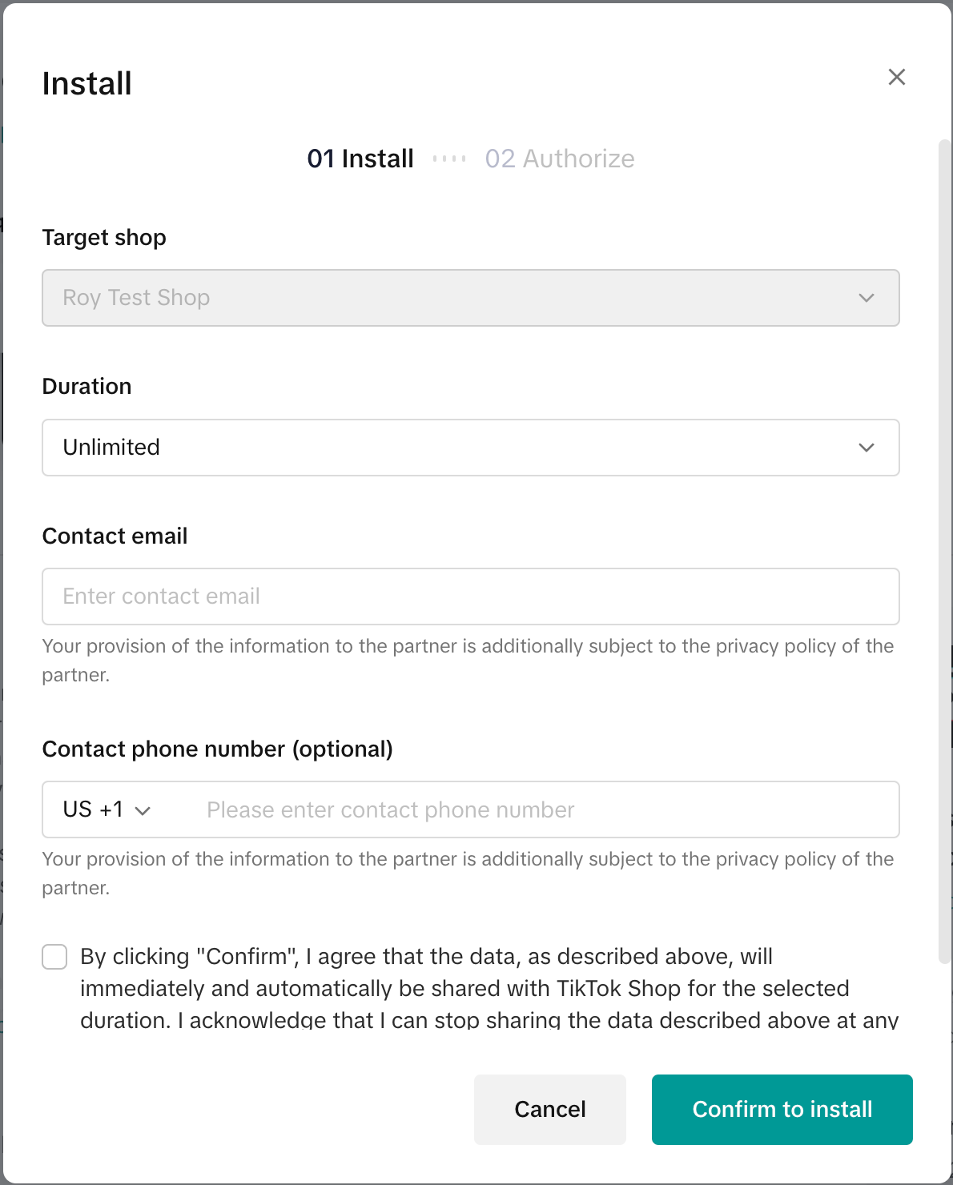Select the 01 Install step

[360, 159]
